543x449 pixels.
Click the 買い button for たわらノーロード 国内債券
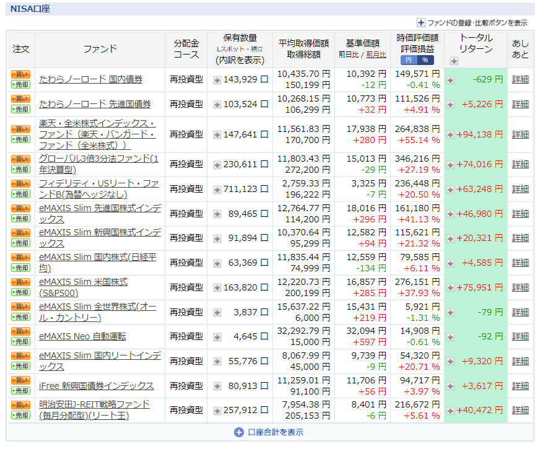[x=21, y=74]
